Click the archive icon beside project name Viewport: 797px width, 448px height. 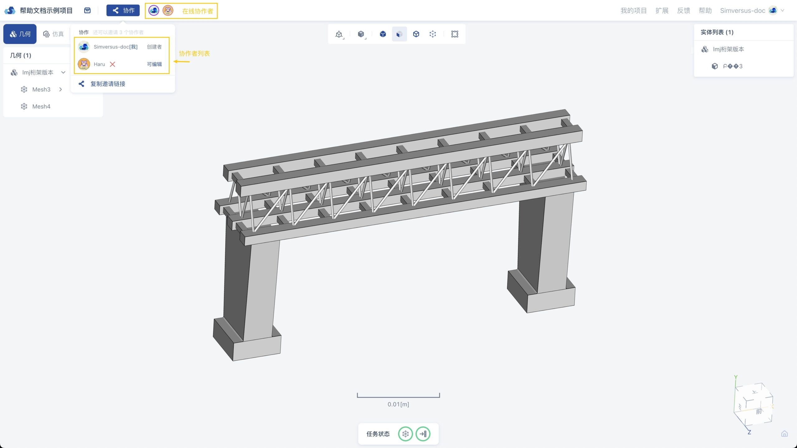[x=87, y=10]
